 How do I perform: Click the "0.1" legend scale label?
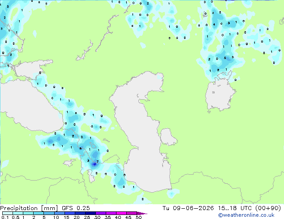click(x=5, y=217)
